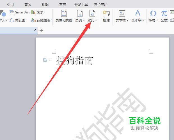Click the 水印 watermark icon
Viewport: 174px width, 140px height.
coord(92,13)
